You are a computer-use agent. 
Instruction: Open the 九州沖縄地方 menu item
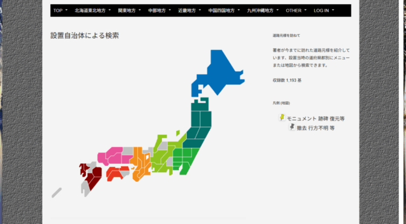click(263, 11)
